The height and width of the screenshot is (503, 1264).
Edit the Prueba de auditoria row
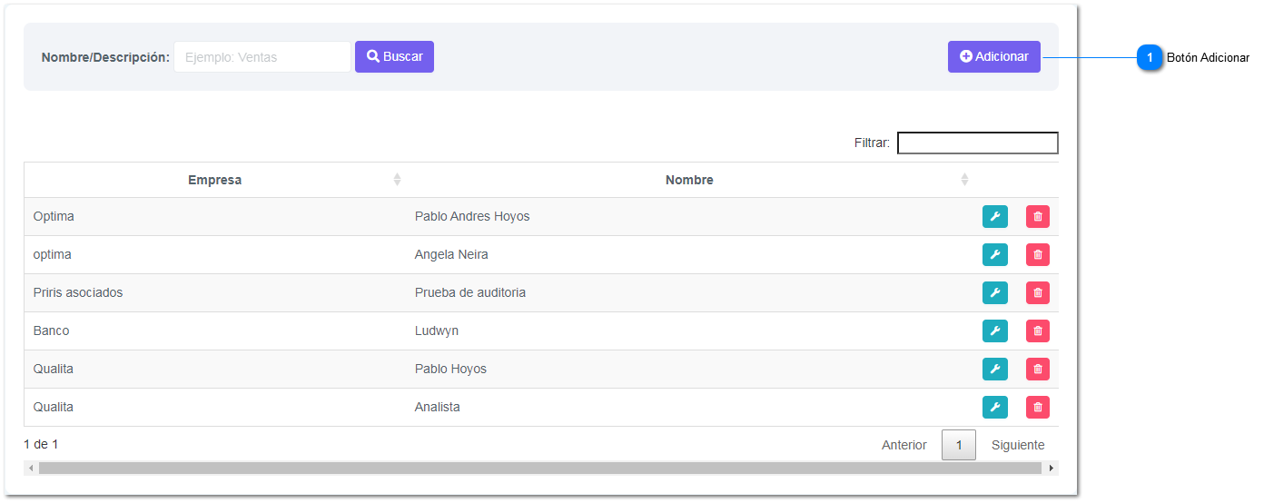(994, 293)
